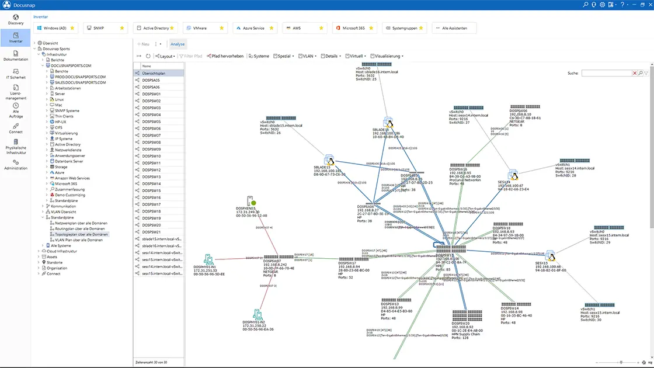The image size is (654, 368).
Task: Select Routingplan über alle Domänen
Action: [x=79, y=228]
